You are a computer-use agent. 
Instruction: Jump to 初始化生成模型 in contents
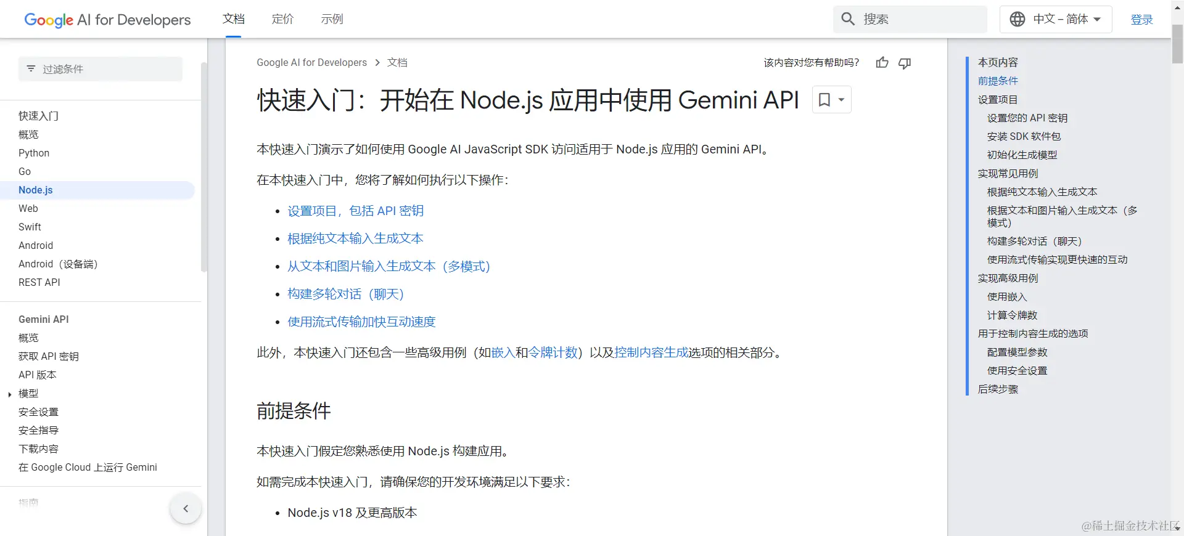1022,155
